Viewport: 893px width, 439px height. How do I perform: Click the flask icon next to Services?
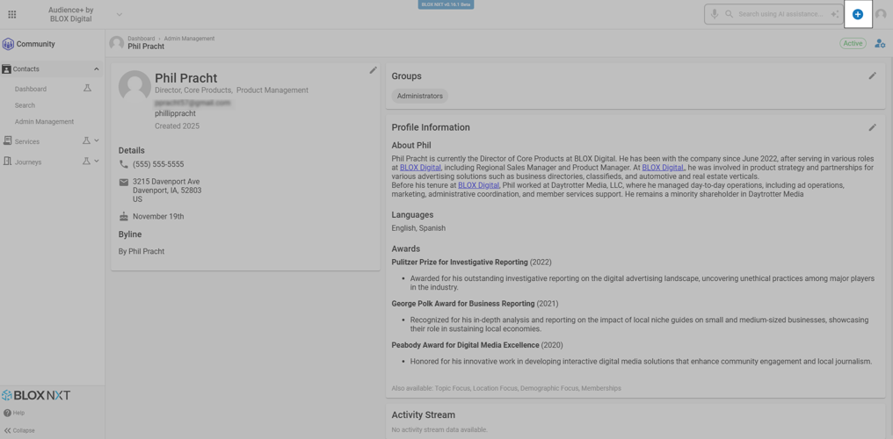coord(86,141)
